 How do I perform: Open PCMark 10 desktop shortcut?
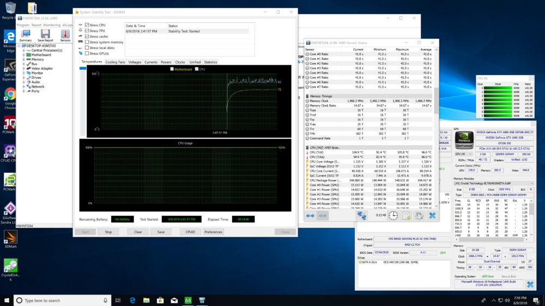(9, 125)
